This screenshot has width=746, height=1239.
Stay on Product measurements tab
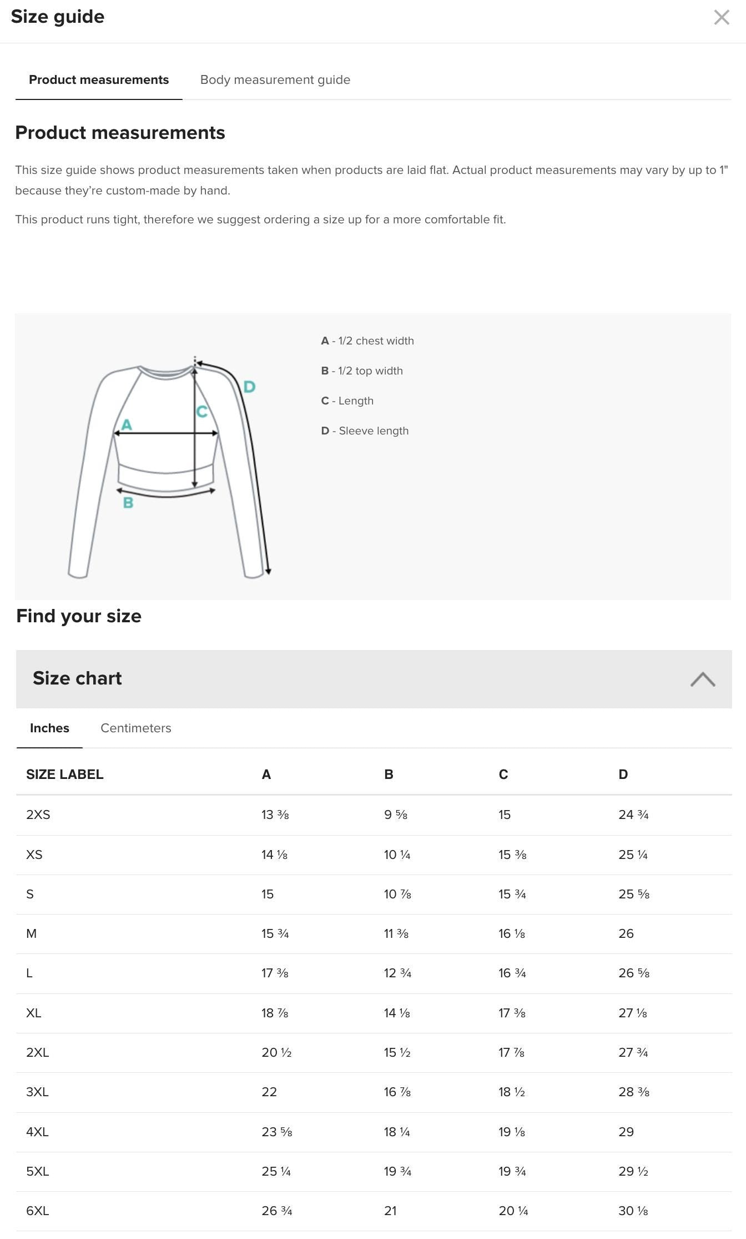99,80
